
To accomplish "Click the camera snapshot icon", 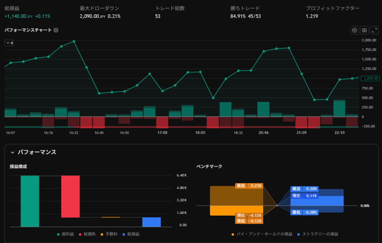I will coord(364,30).
